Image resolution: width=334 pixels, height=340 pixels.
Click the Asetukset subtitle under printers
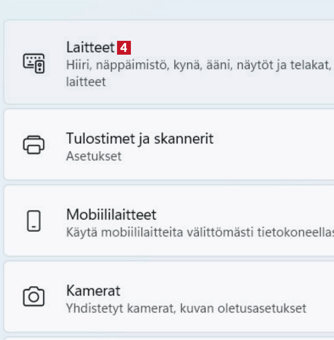[94, 156]
